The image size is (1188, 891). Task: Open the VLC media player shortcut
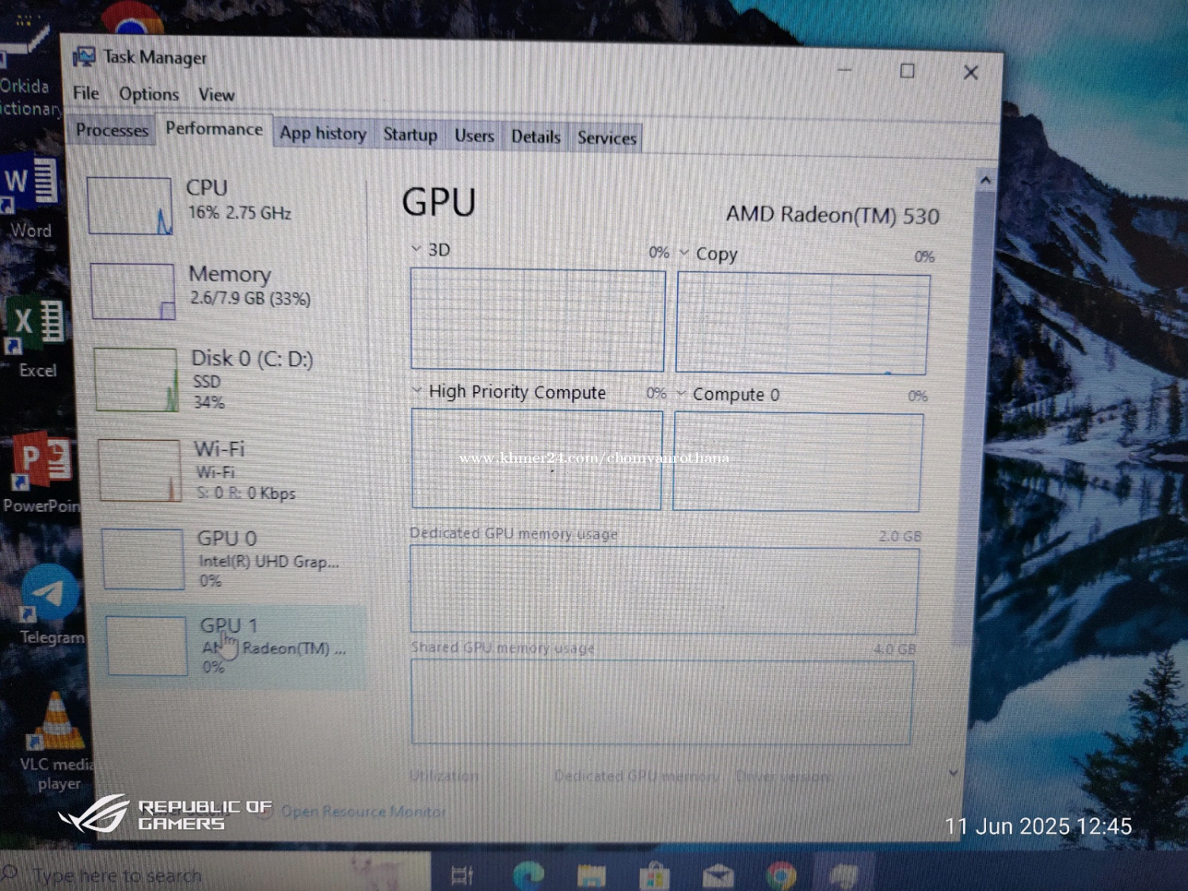pos(56,741)
